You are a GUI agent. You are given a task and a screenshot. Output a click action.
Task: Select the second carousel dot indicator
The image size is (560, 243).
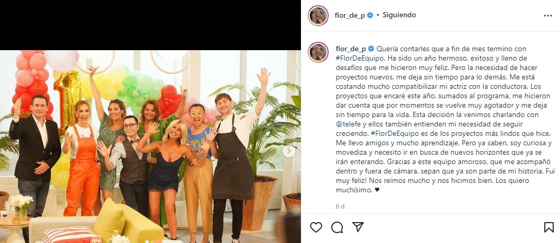coord(152,241)
